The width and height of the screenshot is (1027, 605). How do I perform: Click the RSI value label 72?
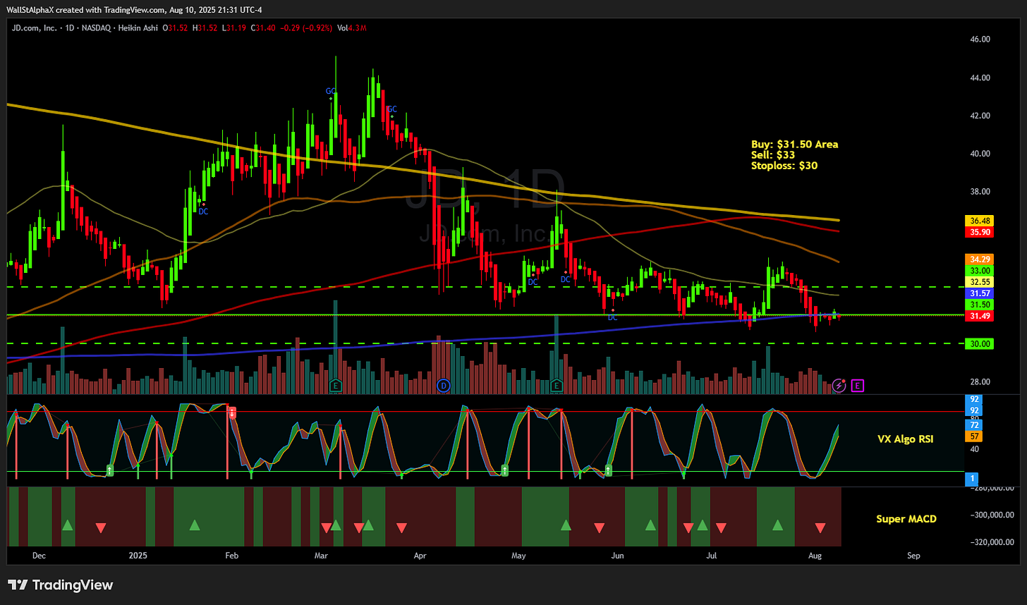(x=975, y=425)
